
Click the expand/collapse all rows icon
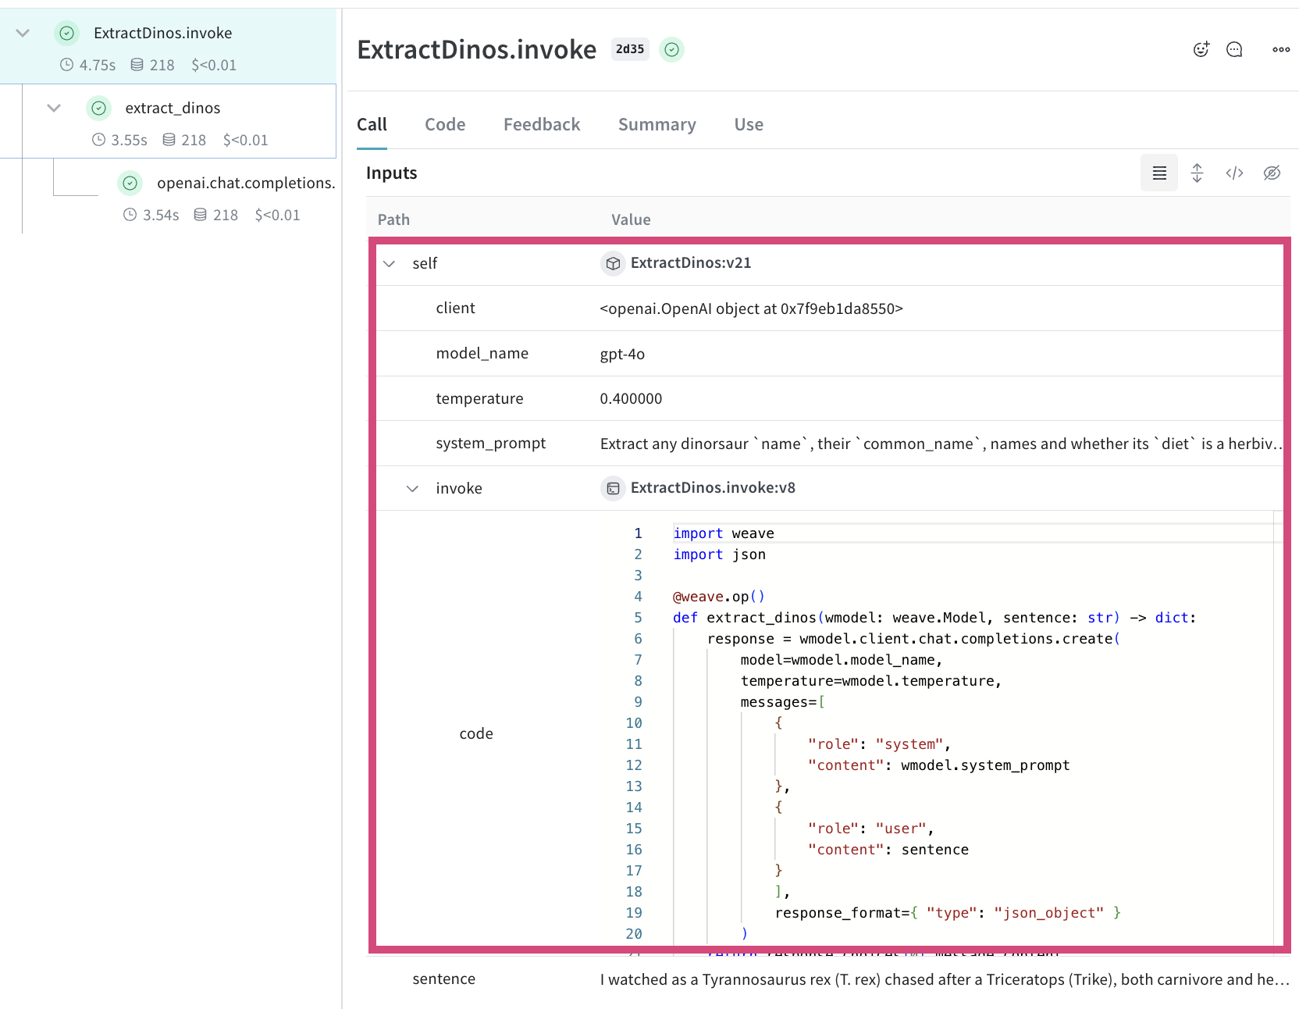coord(1197,173)
